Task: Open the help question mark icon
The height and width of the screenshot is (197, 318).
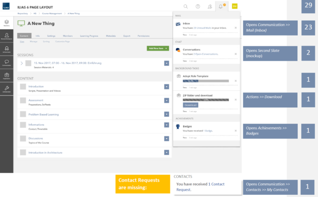Action: click(197, 6)
